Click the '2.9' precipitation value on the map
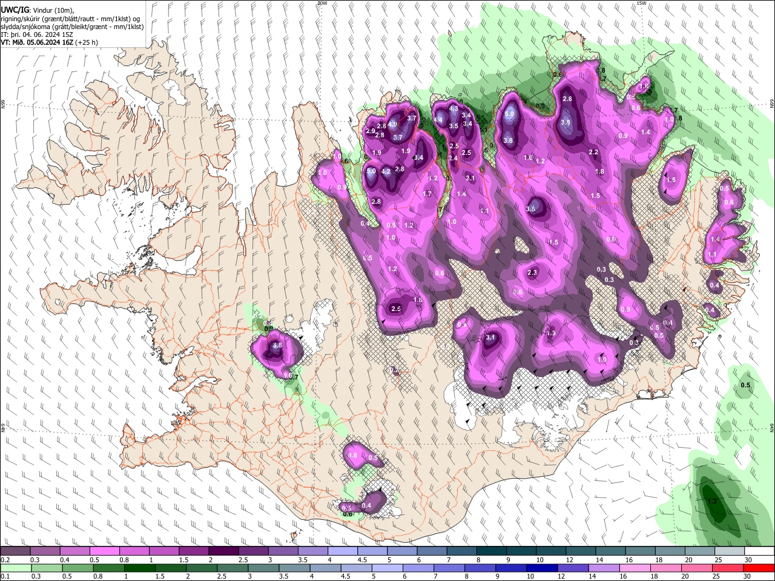The image size is (775, 581). pyautogui.click(x=371, y=131)
